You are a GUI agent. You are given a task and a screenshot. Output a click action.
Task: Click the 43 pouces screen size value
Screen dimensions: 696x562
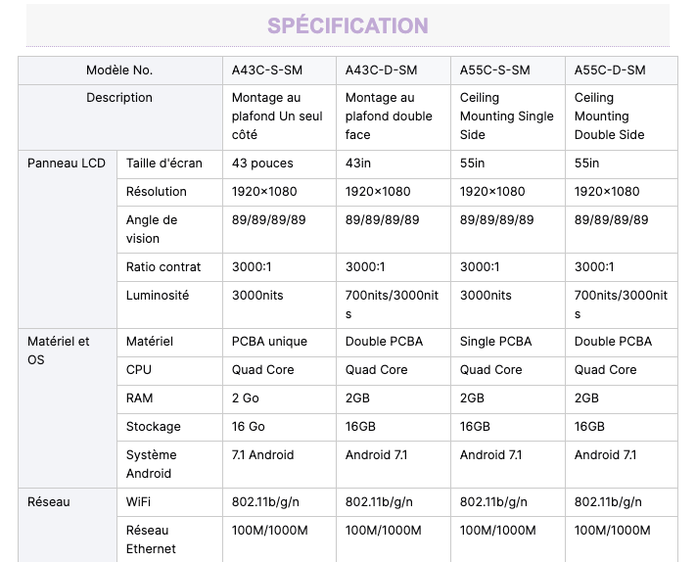pyautogui.click(x=262, y=164)
